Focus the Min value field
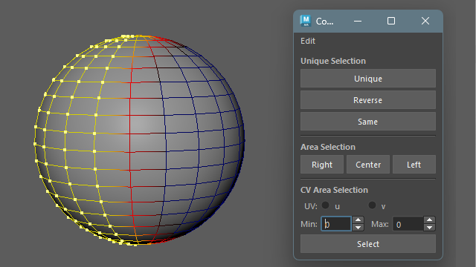Image resolution: width=476 pixels, height=267 pixels. (x=336, y=224)
